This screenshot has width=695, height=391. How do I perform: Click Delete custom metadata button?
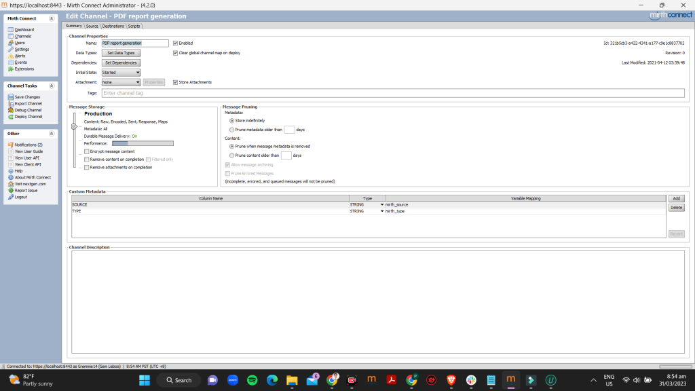click(x=677, y=208)
